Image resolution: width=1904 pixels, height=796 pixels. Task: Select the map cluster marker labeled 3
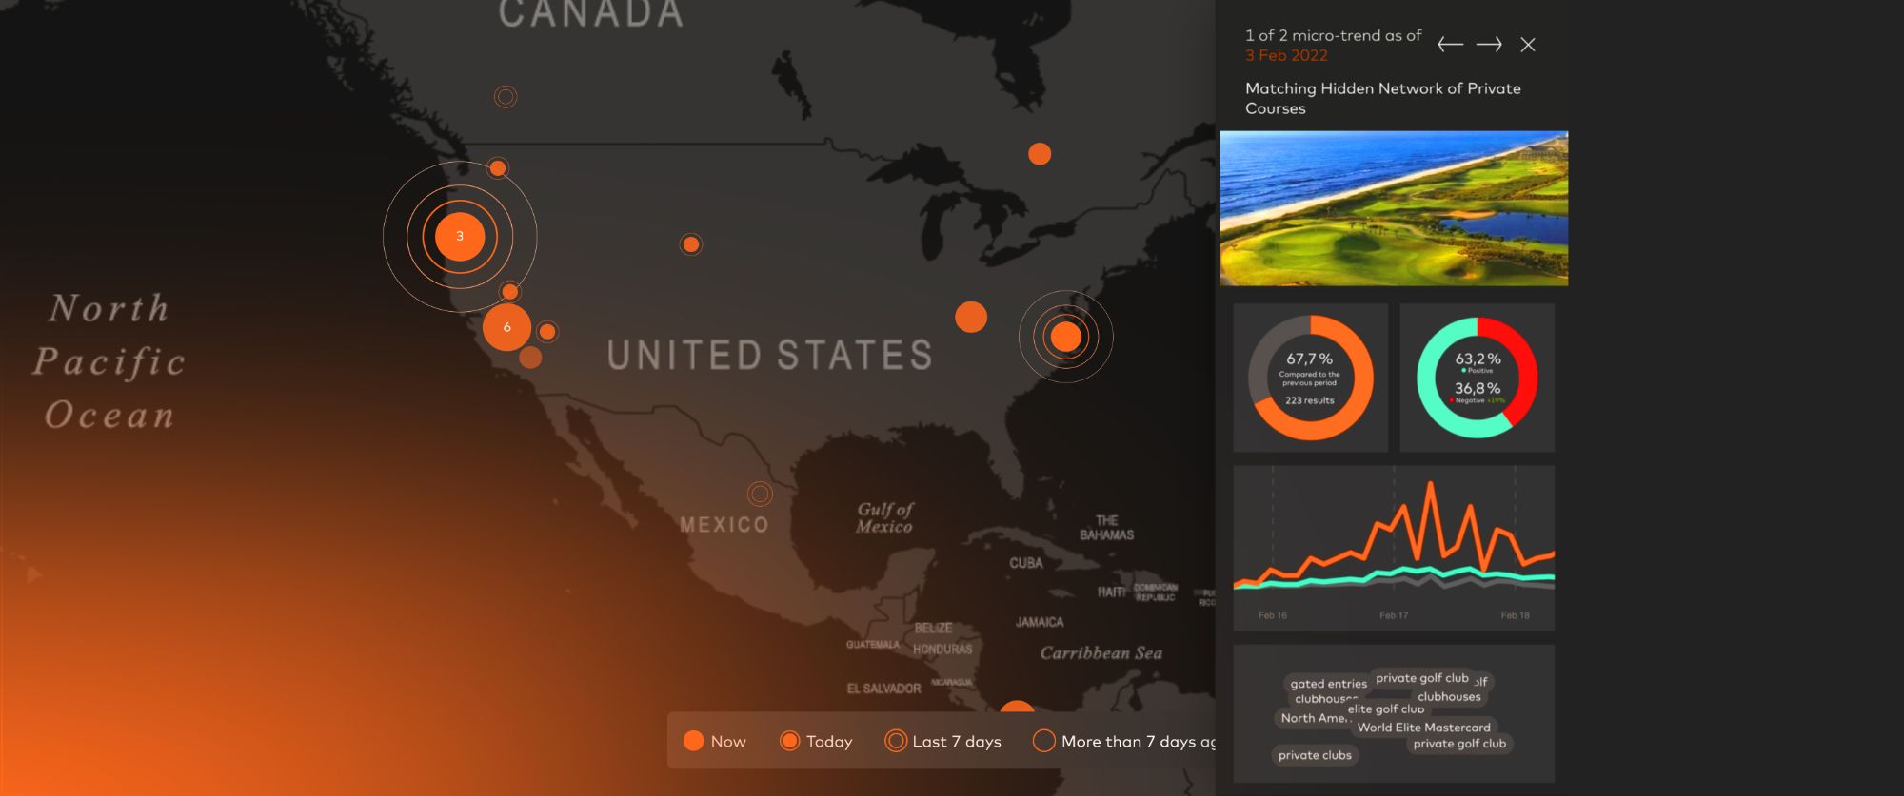pos(460,237)
